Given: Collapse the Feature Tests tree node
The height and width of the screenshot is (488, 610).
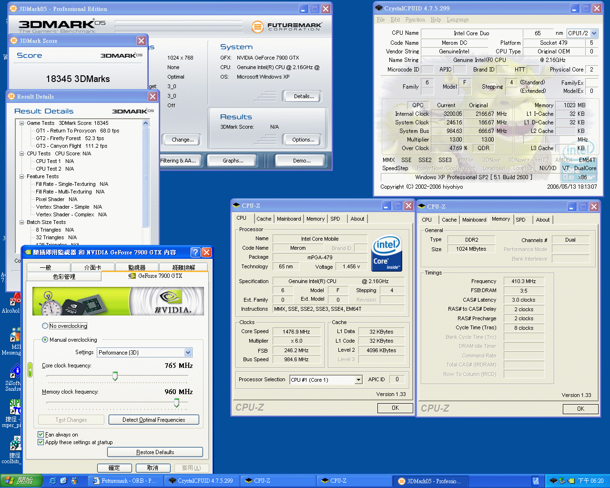Looking at the screenshot, I should [x=22, y=176].
